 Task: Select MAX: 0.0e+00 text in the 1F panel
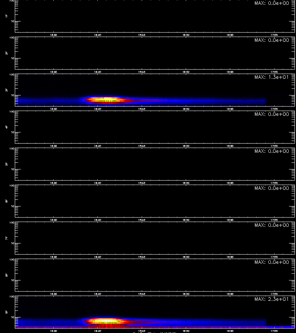[272, 3]
